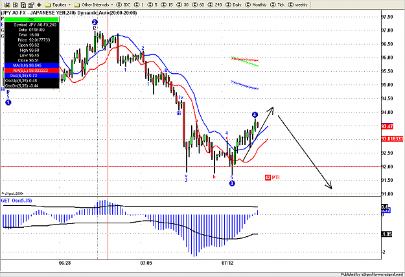This screenshot has height=277, width=405.
Task: Click the -1.05 oscillator axis tag
Action: [387, 234]
